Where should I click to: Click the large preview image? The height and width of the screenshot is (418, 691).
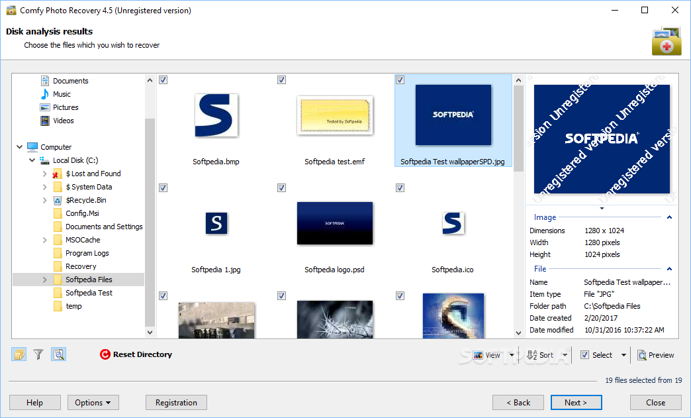(x=602, y=139)
